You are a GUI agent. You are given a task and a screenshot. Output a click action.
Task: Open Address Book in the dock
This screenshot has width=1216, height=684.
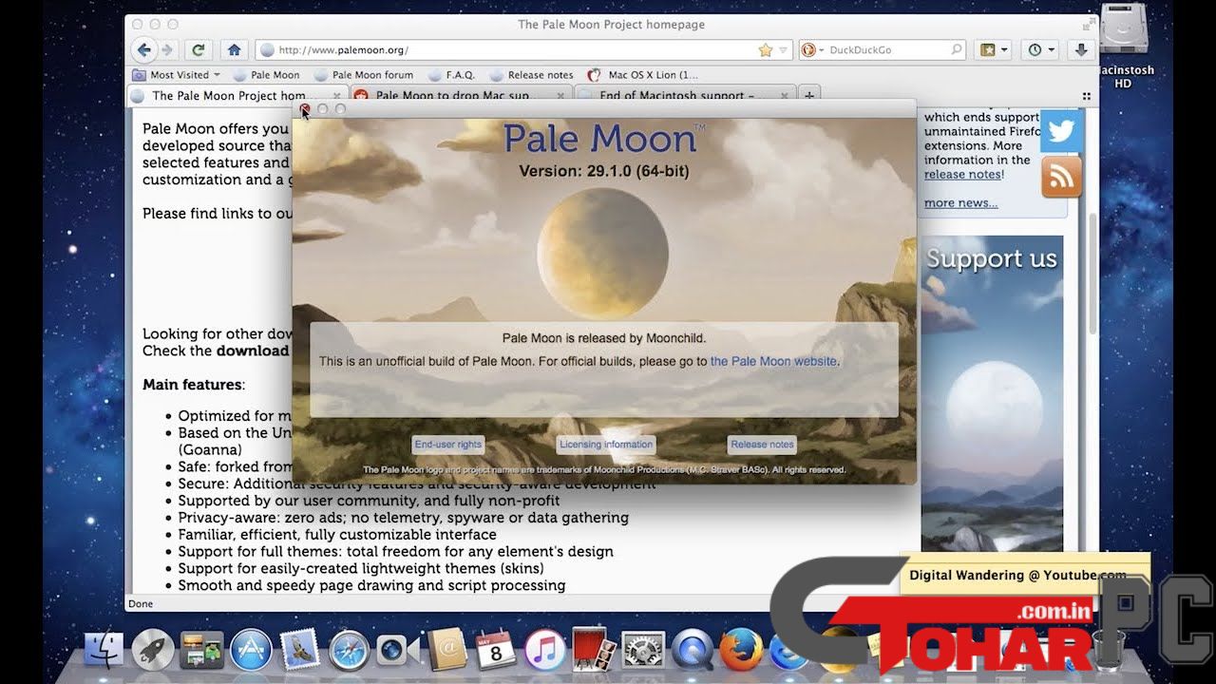tap(446, 650)
